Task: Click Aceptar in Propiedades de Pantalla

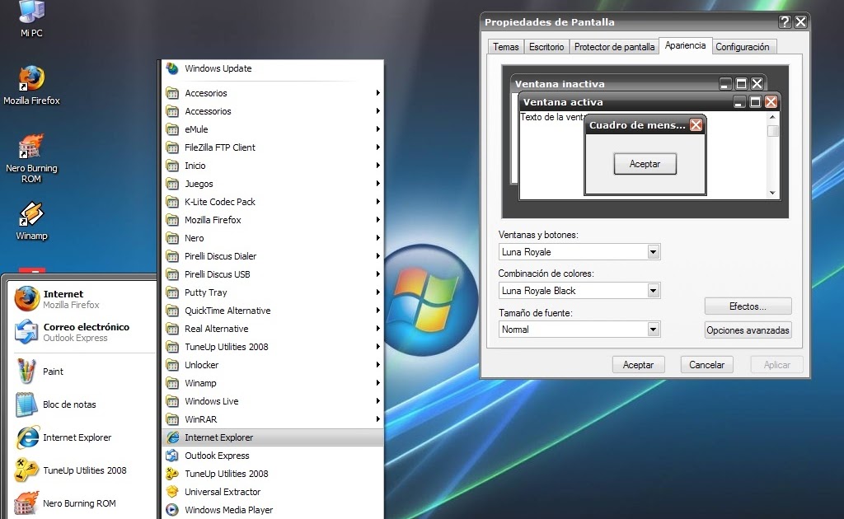Action: click(639, 365)
